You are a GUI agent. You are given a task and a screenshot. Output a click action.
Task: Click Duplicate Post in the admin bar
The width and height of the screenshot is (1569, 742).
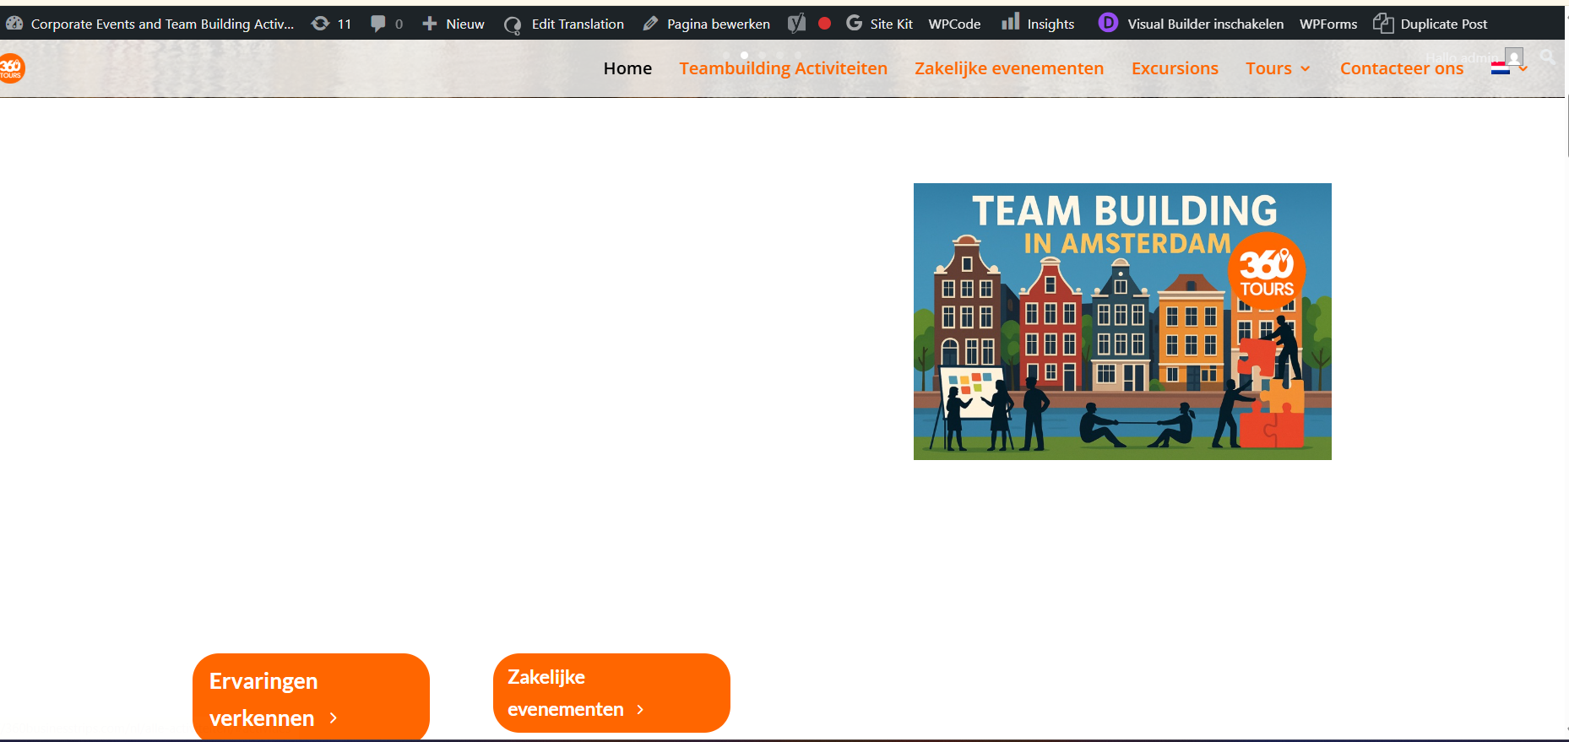point(1431,24)
